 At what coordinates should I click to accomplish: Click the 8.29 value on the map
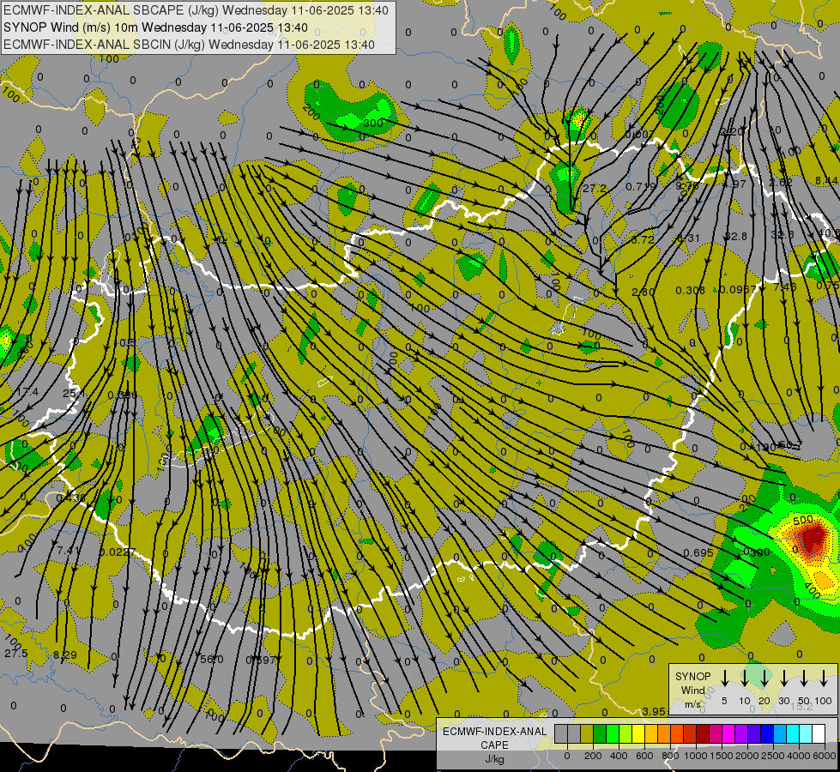[x=65, y=654]
